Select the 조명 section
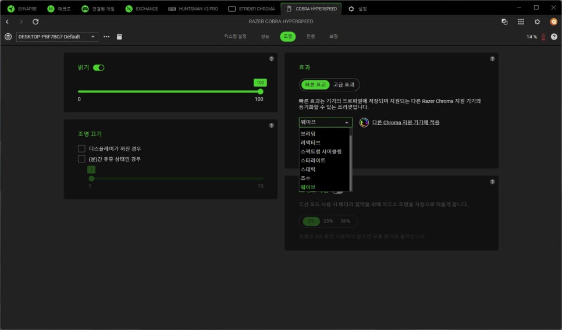This screenshot has width=562, height=330. (288, 36)
